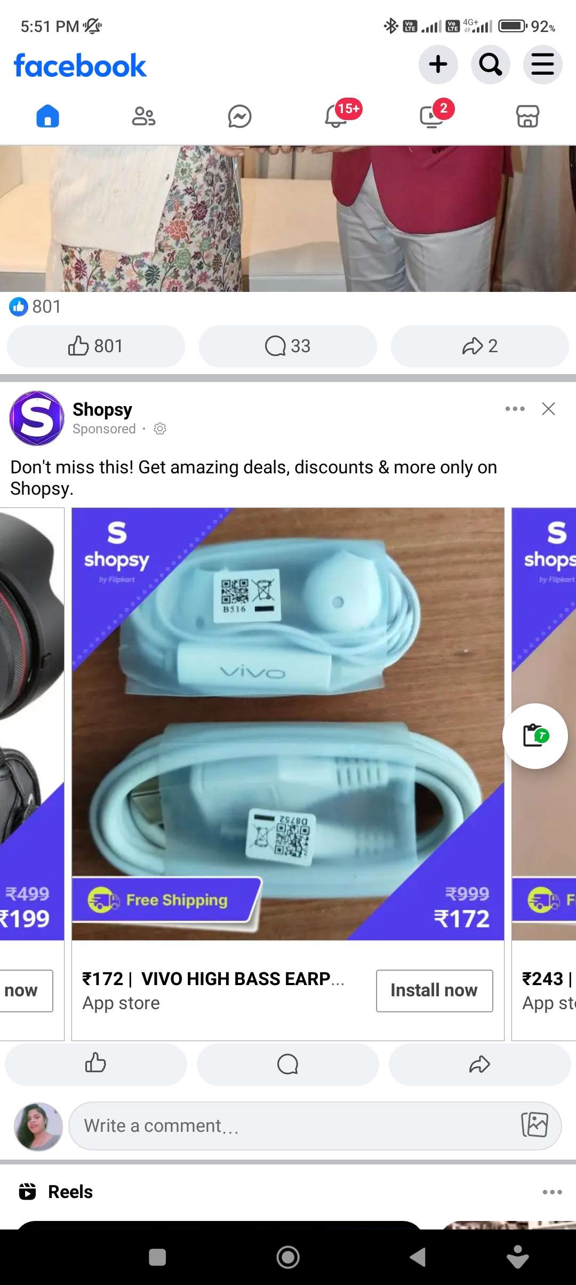Open Facebook search
The width and height of the screenshot is (576, 1285).
click(x=490, y=65)
